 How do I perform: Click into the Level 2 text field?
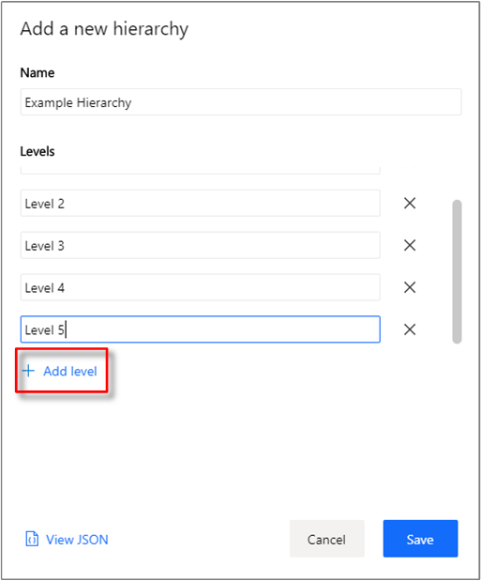pyautogui.click(x=201, y=203)
